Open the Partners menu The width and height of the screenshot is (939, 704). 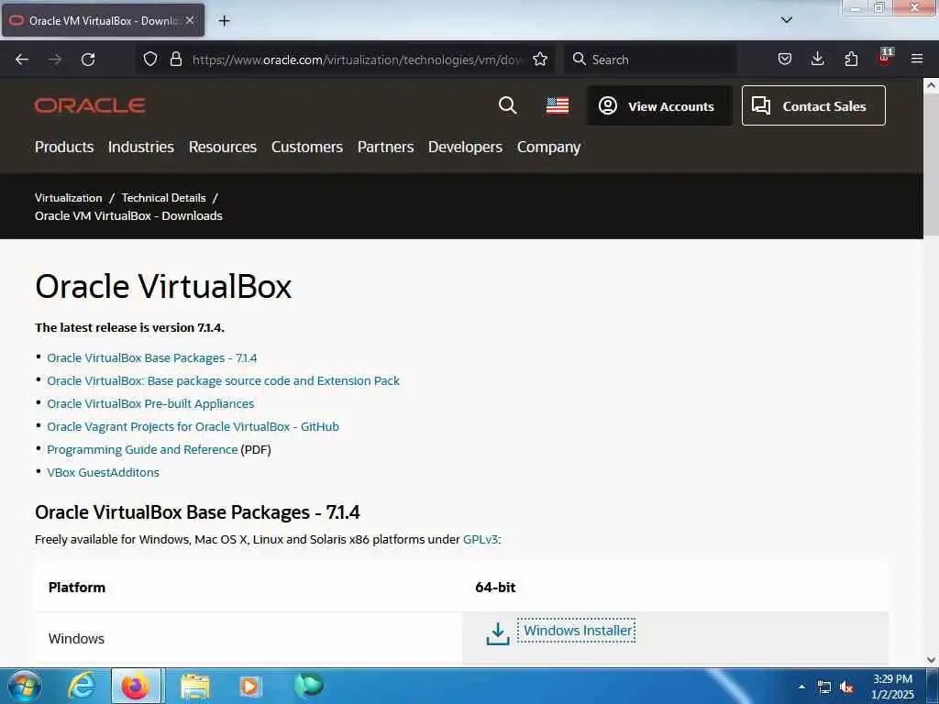tap(386, 148)
